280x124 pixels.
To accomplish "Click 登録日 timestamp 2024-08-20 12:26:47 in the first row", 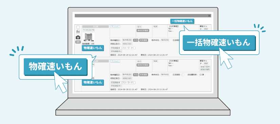I will 127,55.
